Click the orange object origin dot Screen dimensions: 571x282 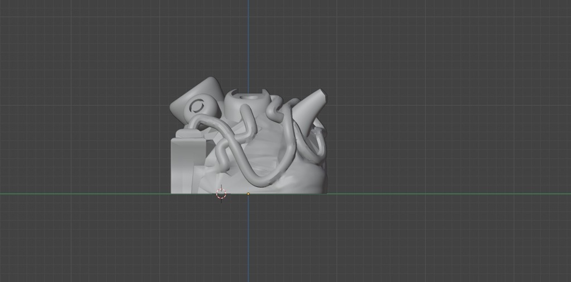pyautogui.click(x=248, y=194)
